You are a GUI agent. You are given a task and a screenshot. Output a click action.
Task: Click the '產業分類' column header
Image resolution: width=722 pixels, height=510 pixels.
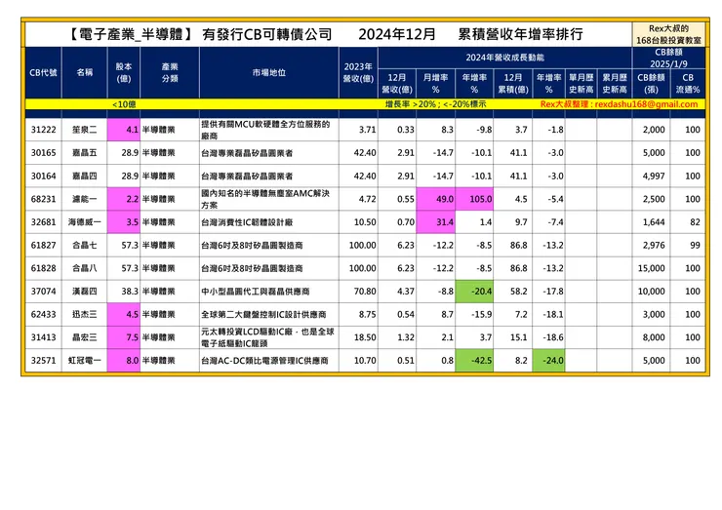tap(170, 72)
